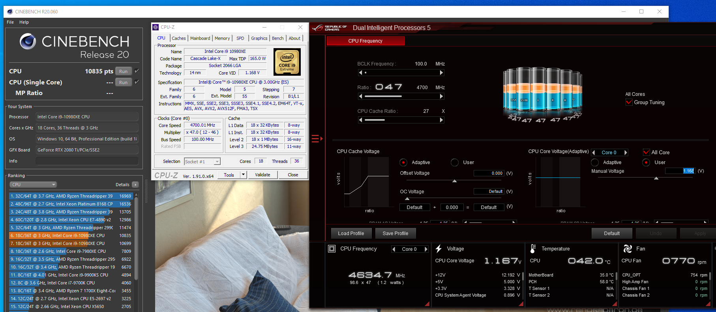Select Adaptive for CPU Core Voltage

click(595, 163)
